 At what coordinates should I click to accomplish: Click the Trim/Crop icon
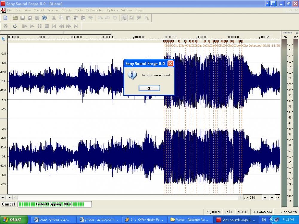(x=90, y=18)
